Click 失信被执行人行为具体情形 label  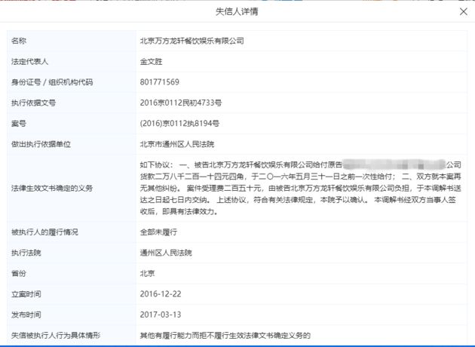tap(56, 335)
